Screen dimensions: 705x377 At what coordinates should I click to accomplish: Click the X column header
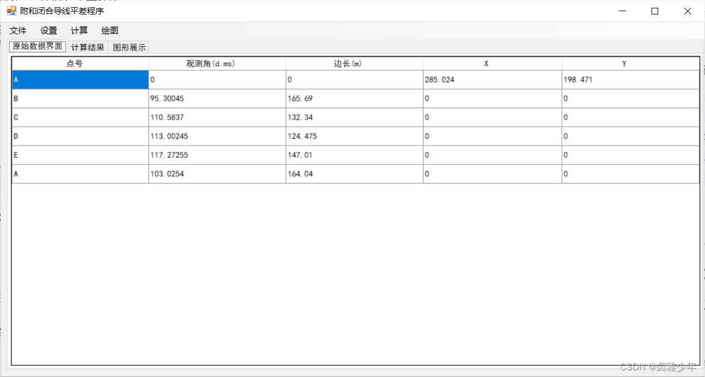(493, 64)
